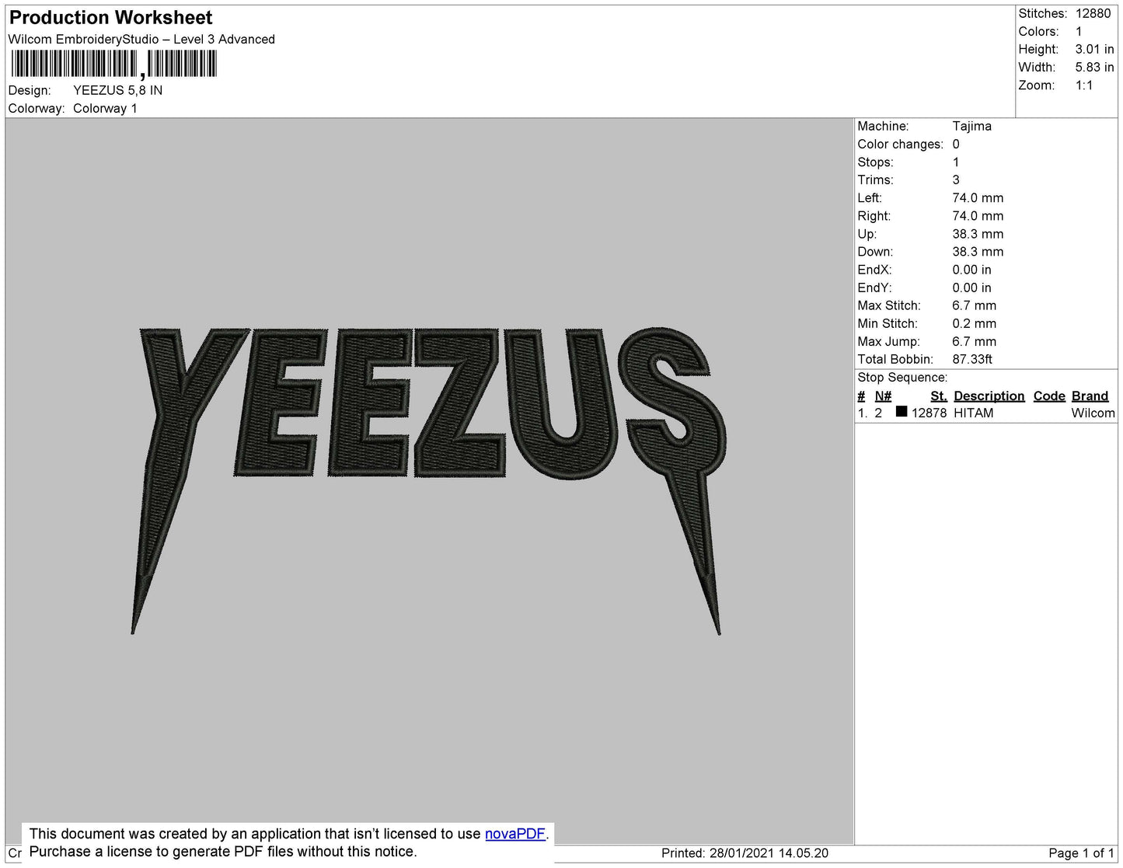This screenshot has width=1123, height=868.
Task: Click the printed date 28/01/2021 14.05.20
Action: (769, 853)
